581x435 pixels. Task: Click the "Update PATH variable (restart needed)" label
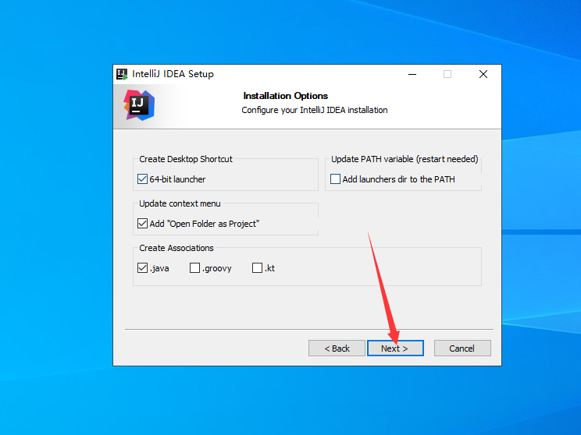click(405, 159)
